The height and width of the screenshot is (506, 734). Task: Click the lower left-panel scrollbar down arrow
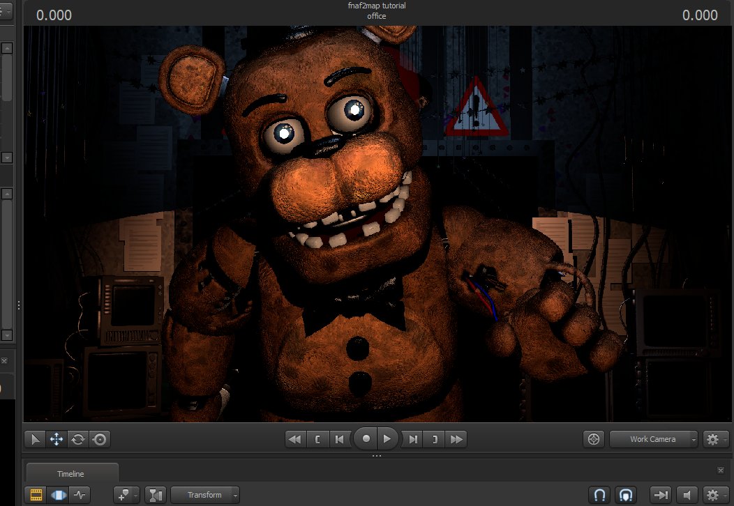coord(7,335)
